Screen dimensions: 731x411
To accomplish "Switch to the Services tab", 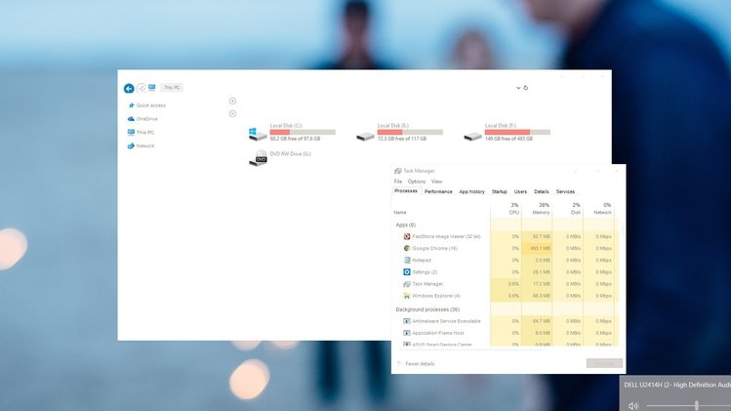I will pos(565,191).
